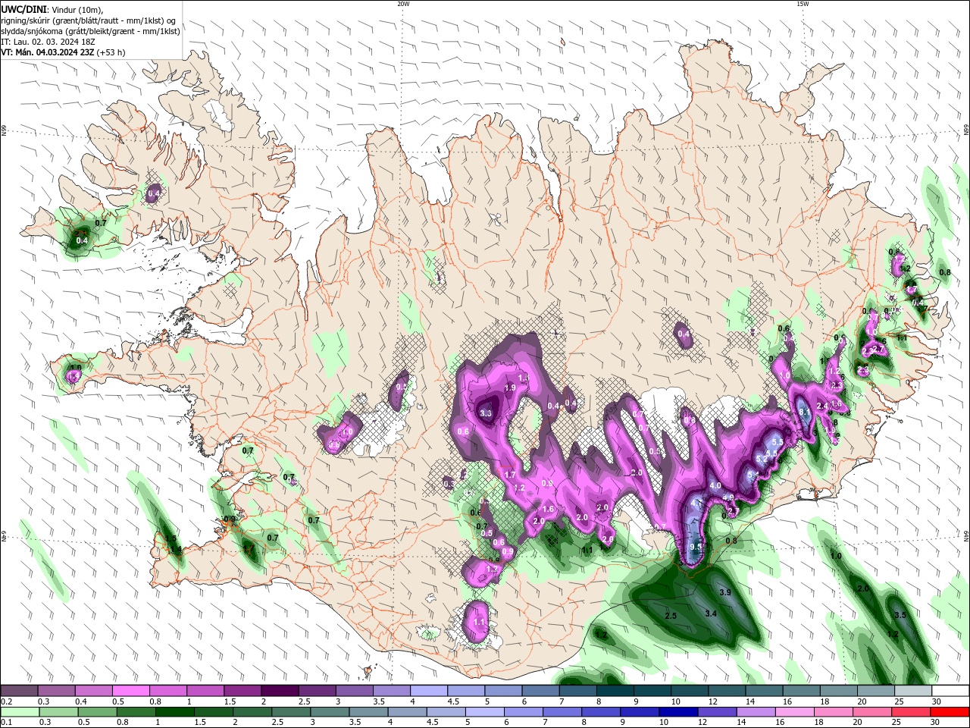This screenshot has height=728, width=970.
Task: Pick the 0.5 pink swatch in the upper snow scale
Action: coord(130,691)
